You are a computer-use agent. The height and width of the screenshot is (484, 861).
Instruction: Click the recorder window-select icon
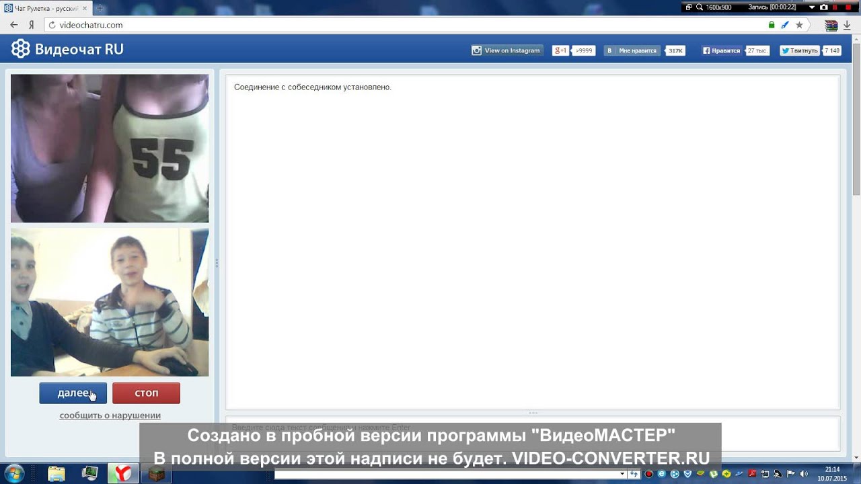click(x=689, y=7)
